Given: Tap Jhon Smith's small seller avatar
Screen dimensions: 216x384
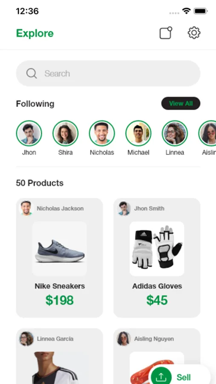Looking at the screenshot, I should pyautogui.click(x=124, y=208).
